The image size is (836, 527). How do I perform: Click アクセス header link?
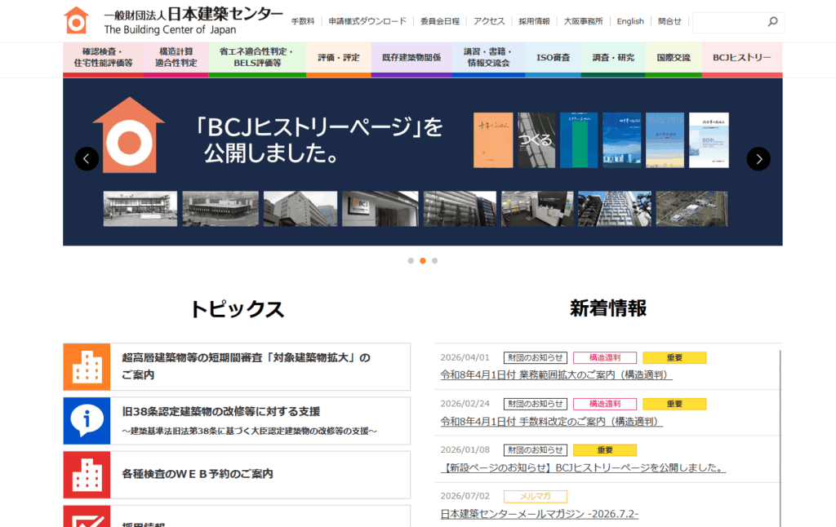click(489, 21)
